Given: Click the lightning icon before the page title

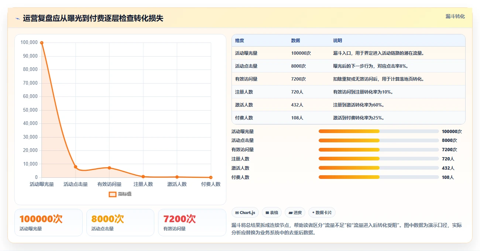Looking at the screenshot, I should click(17, 18).
